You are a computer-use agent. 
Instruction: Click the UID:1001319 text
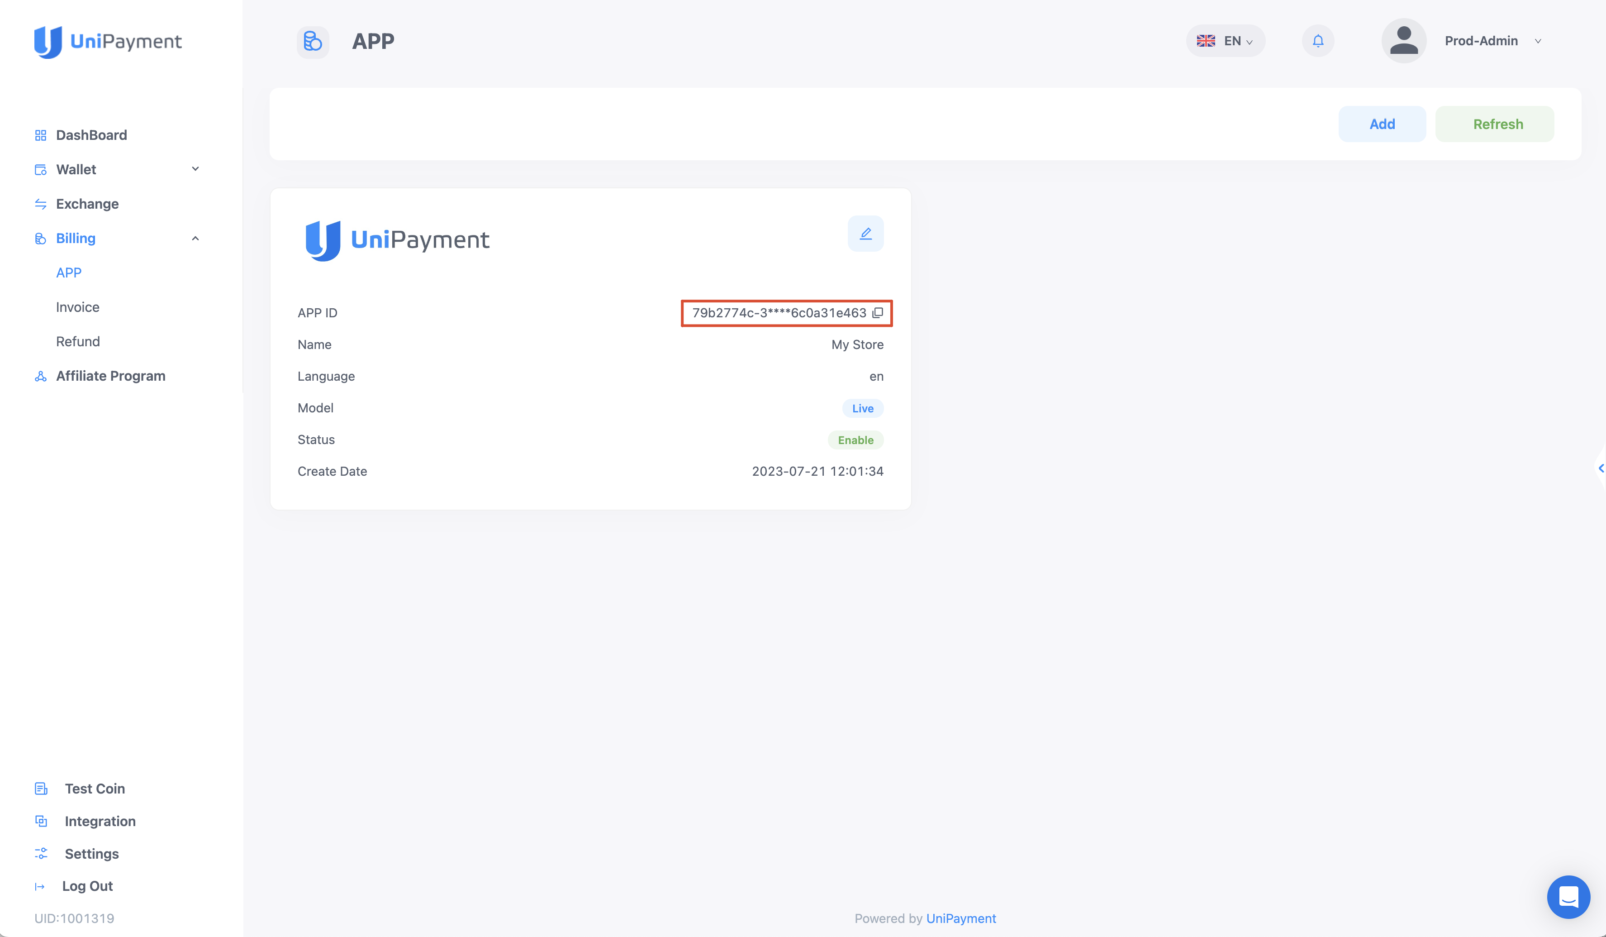(75, 918)
